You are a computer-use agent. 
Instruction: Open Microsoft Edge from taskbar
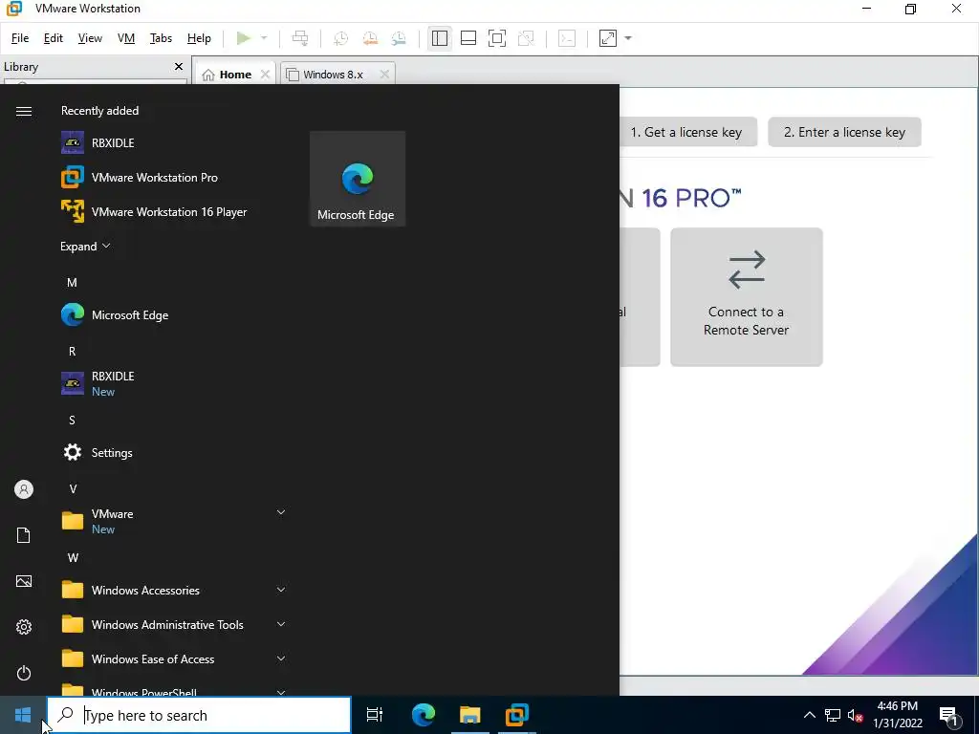pos(424,715)
